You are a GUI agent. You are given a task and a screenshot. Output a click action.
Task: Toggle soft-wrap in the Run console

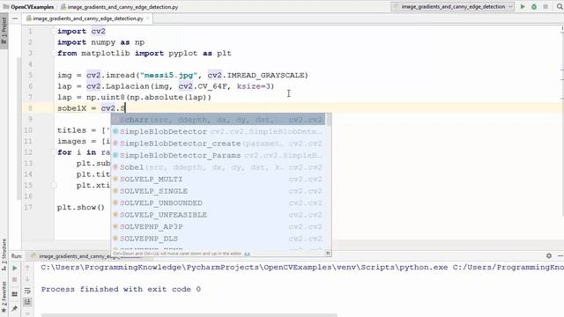coord(27,291)
